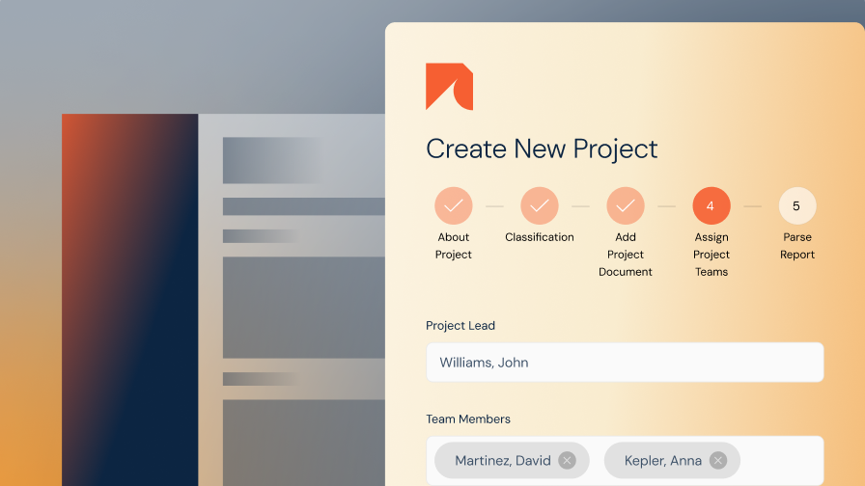Go to completed Add Project Document step
Screen dimensions: 865x486
click(x=626, y=205)
